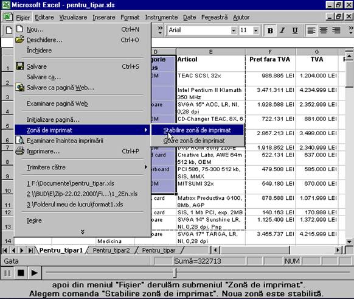Click Salvare menu item

pos(82,66)
